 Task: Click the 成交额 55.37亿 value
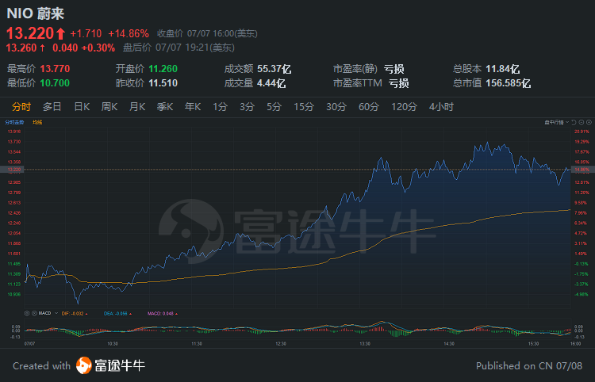tap(274, 69)
